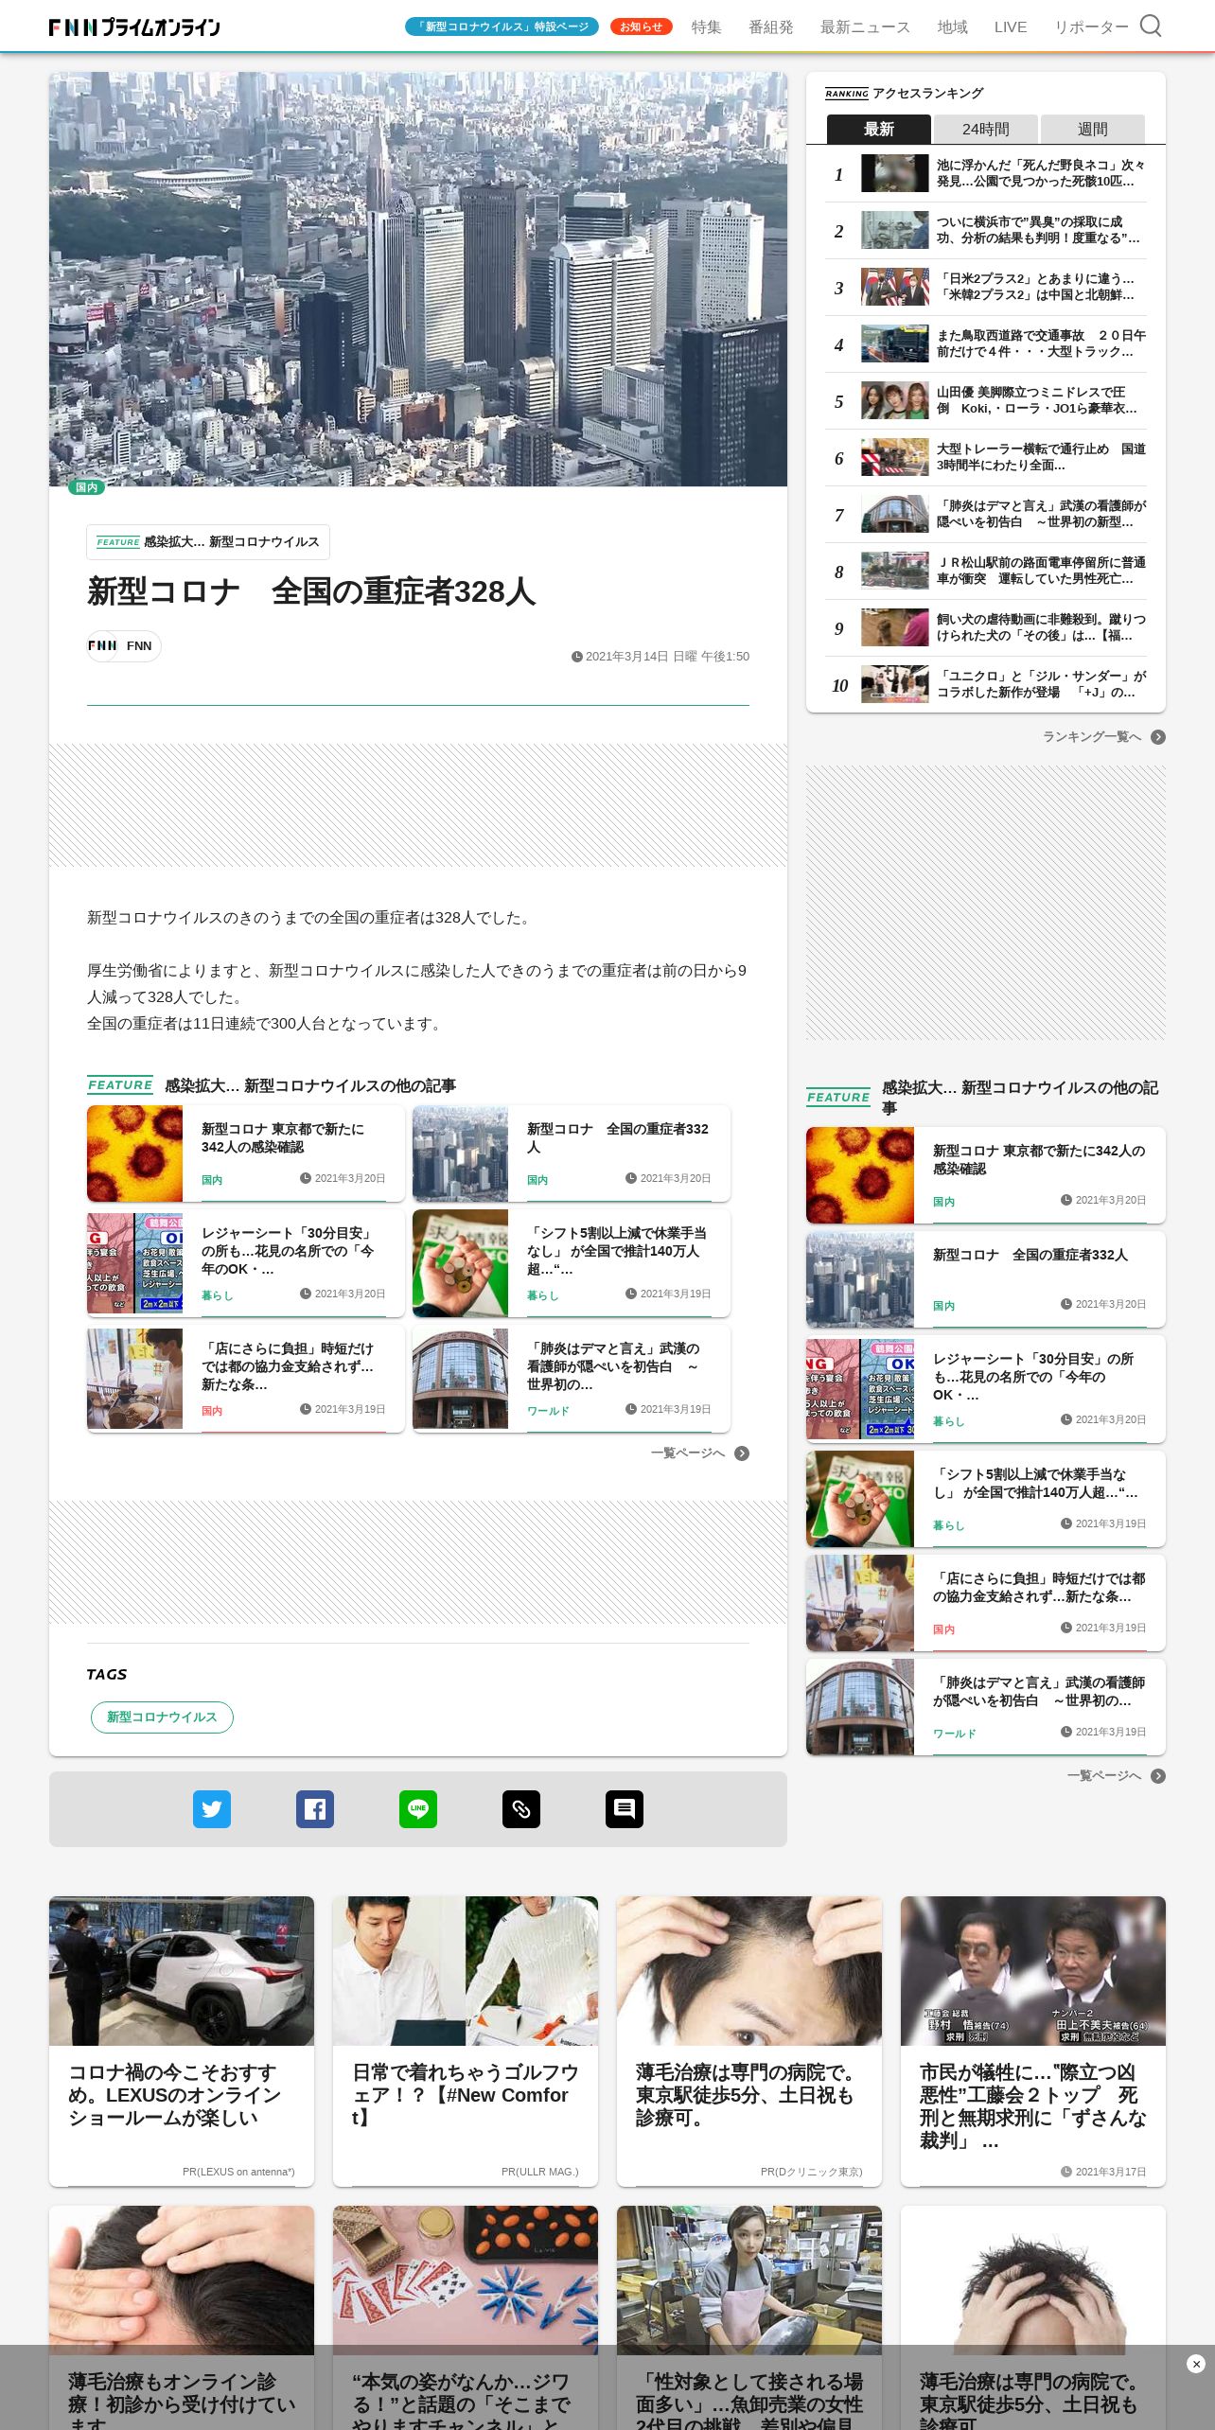
Task: Open the LEXUS online showroom PR card
Action: (182, 2041)
